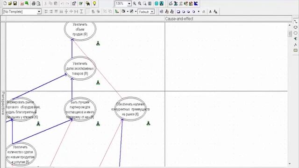Click the vertical scrollbar down arrow
This screenshot has height=168, width=299.
290,164
